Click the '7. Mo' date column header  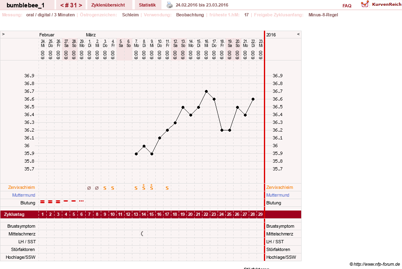136,43
